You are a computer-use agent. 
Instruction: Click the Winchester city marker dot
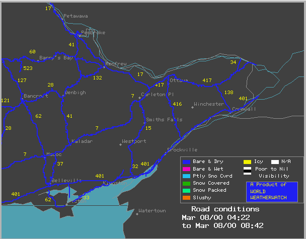point(192,107)
